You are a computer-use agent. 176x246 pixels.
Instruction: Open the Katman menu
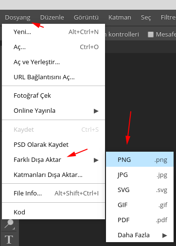(x=120, y=18)
